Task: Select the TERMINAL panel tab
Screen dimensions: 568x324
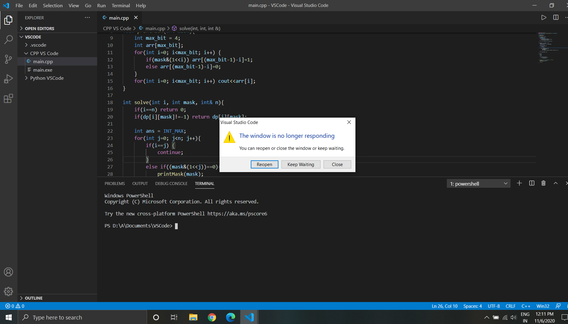Action: click(204, 184)
